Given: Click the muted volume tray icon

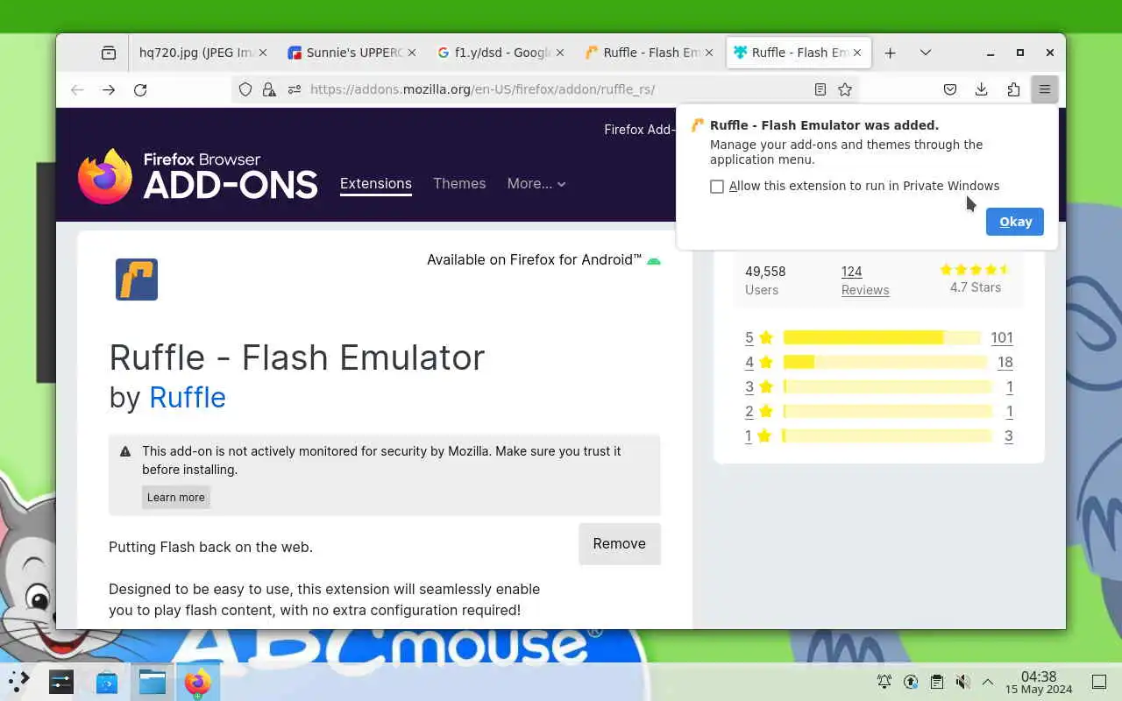Looking at the screenshot, I should 962,681.
